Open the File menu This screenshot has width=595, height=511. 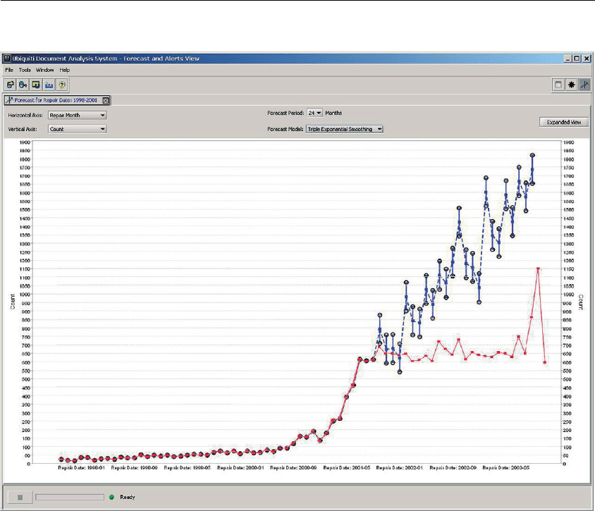click(x=9, y=70)
